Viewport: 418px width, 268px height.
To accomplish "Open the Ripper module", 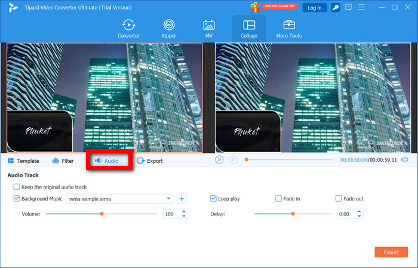I will (x=169, y=28).
